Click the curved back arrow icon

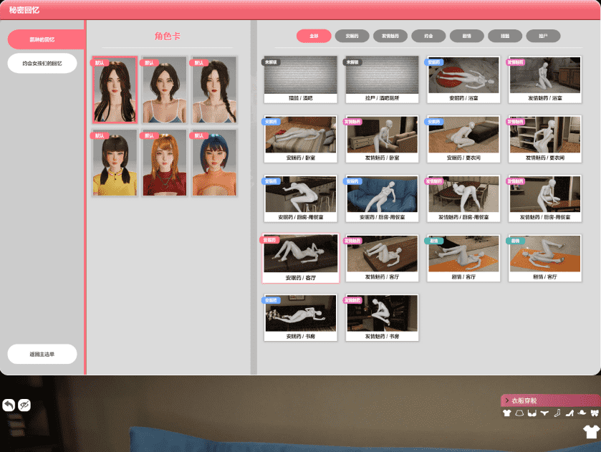(9, 405)
